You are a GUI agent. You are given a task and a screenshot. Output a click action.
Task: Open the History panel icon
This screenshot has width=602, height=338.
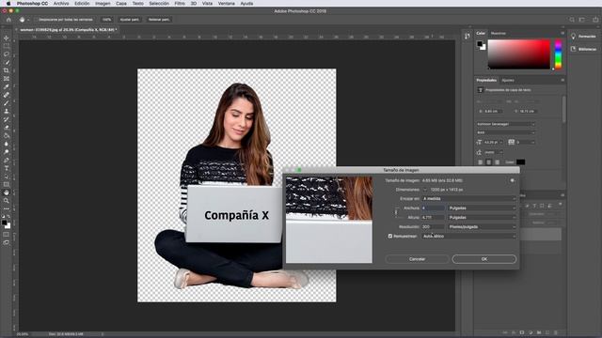pyautogui.click(x=467, y=36)
